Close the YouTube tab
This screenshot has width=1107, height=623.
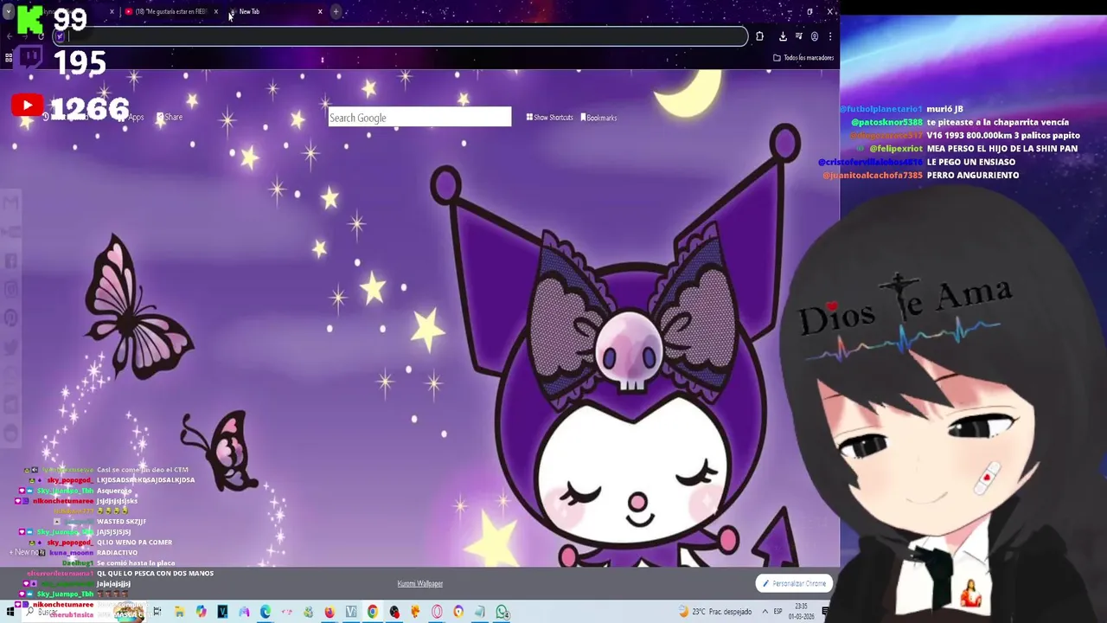216,11
